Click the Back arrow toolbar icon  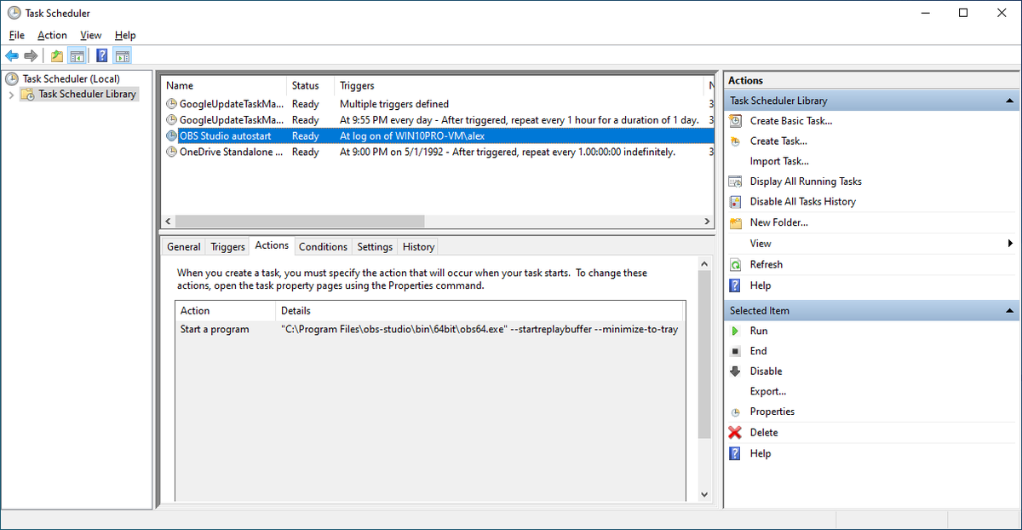12,56
